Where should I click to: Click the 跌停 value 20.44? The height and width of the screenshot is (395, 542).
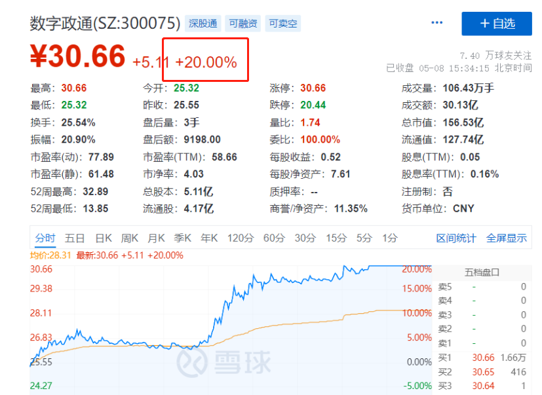(313, 105)
